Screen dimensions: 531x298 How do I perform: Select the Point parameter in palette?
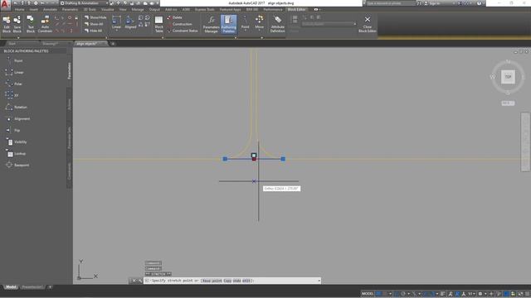[x=14, y=60]
